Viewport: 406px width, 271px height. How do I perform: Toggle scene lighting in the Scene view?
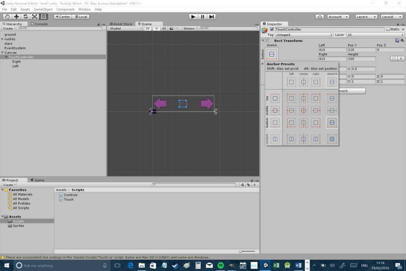(x=157, y=28)
